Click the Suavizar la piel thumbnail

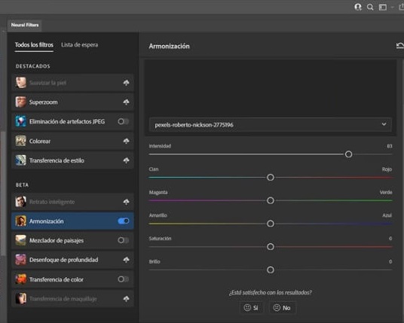click(x=20, y=83)
